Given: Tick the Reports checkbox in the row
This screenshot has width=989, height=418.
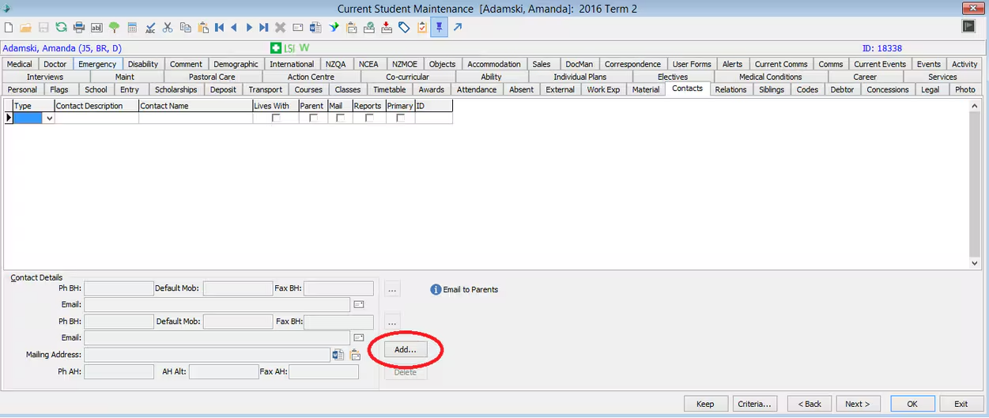Looking at the screenshot, I should [x=369, y=118].
